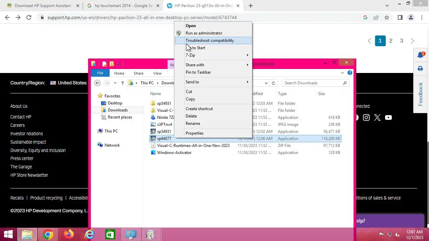Open Chrome three-dot menu
The width and height of the screenshot is (429, 241).
click(421, 17)
